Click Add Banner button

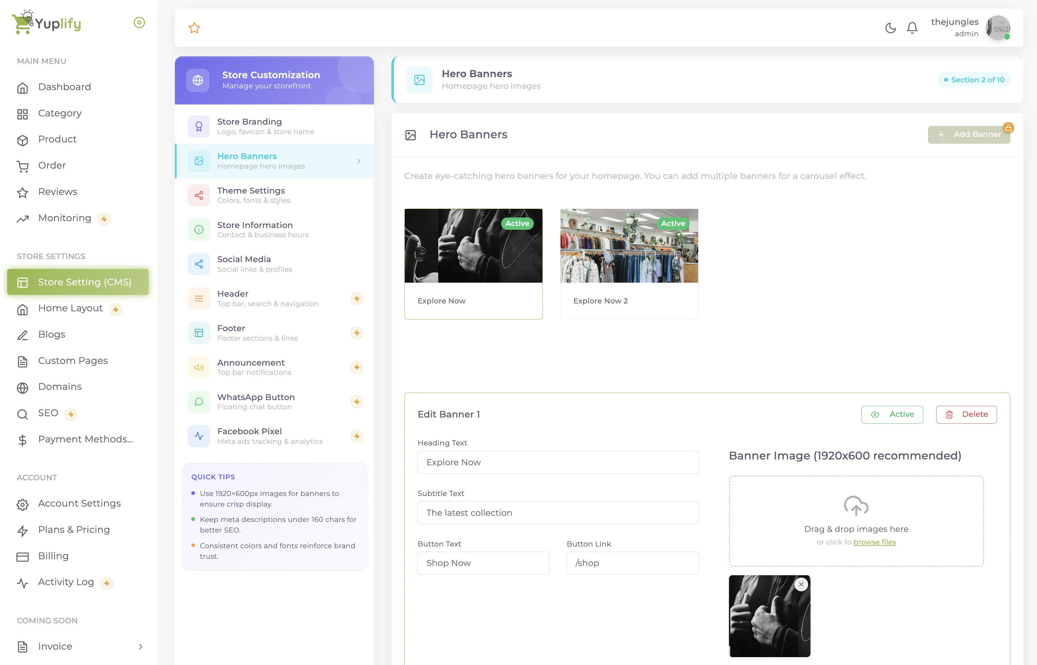[x=969, y=135]
